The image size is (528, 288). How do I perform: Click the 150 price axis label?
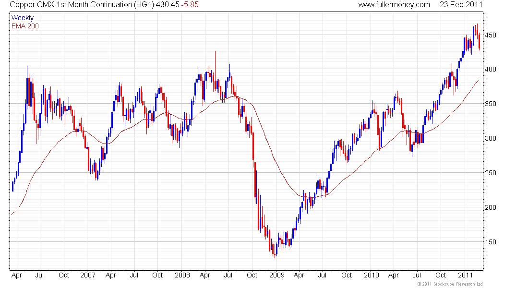(x=490, y=242)
